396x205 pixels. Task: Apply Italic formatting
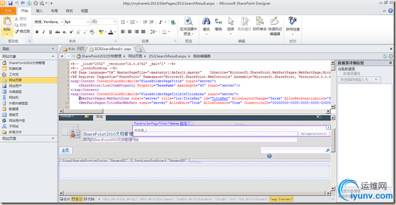point(44,32)
